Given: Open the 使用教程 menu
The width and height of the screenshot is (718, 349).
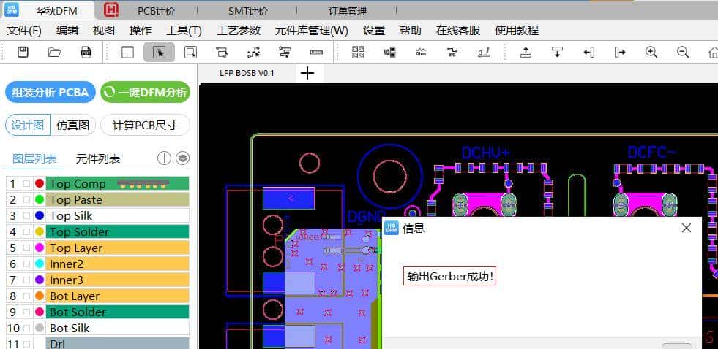Looking at the screenshot, I should (517, 31).
